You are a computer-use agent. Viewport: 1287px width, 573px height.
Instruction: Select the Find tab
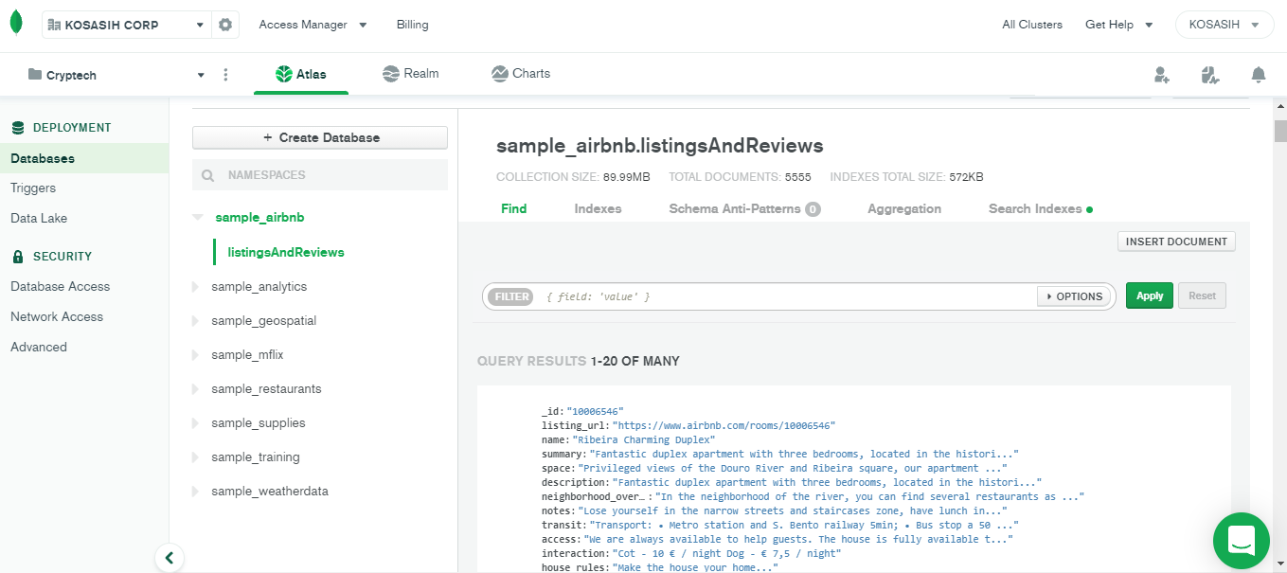point(514,208)
